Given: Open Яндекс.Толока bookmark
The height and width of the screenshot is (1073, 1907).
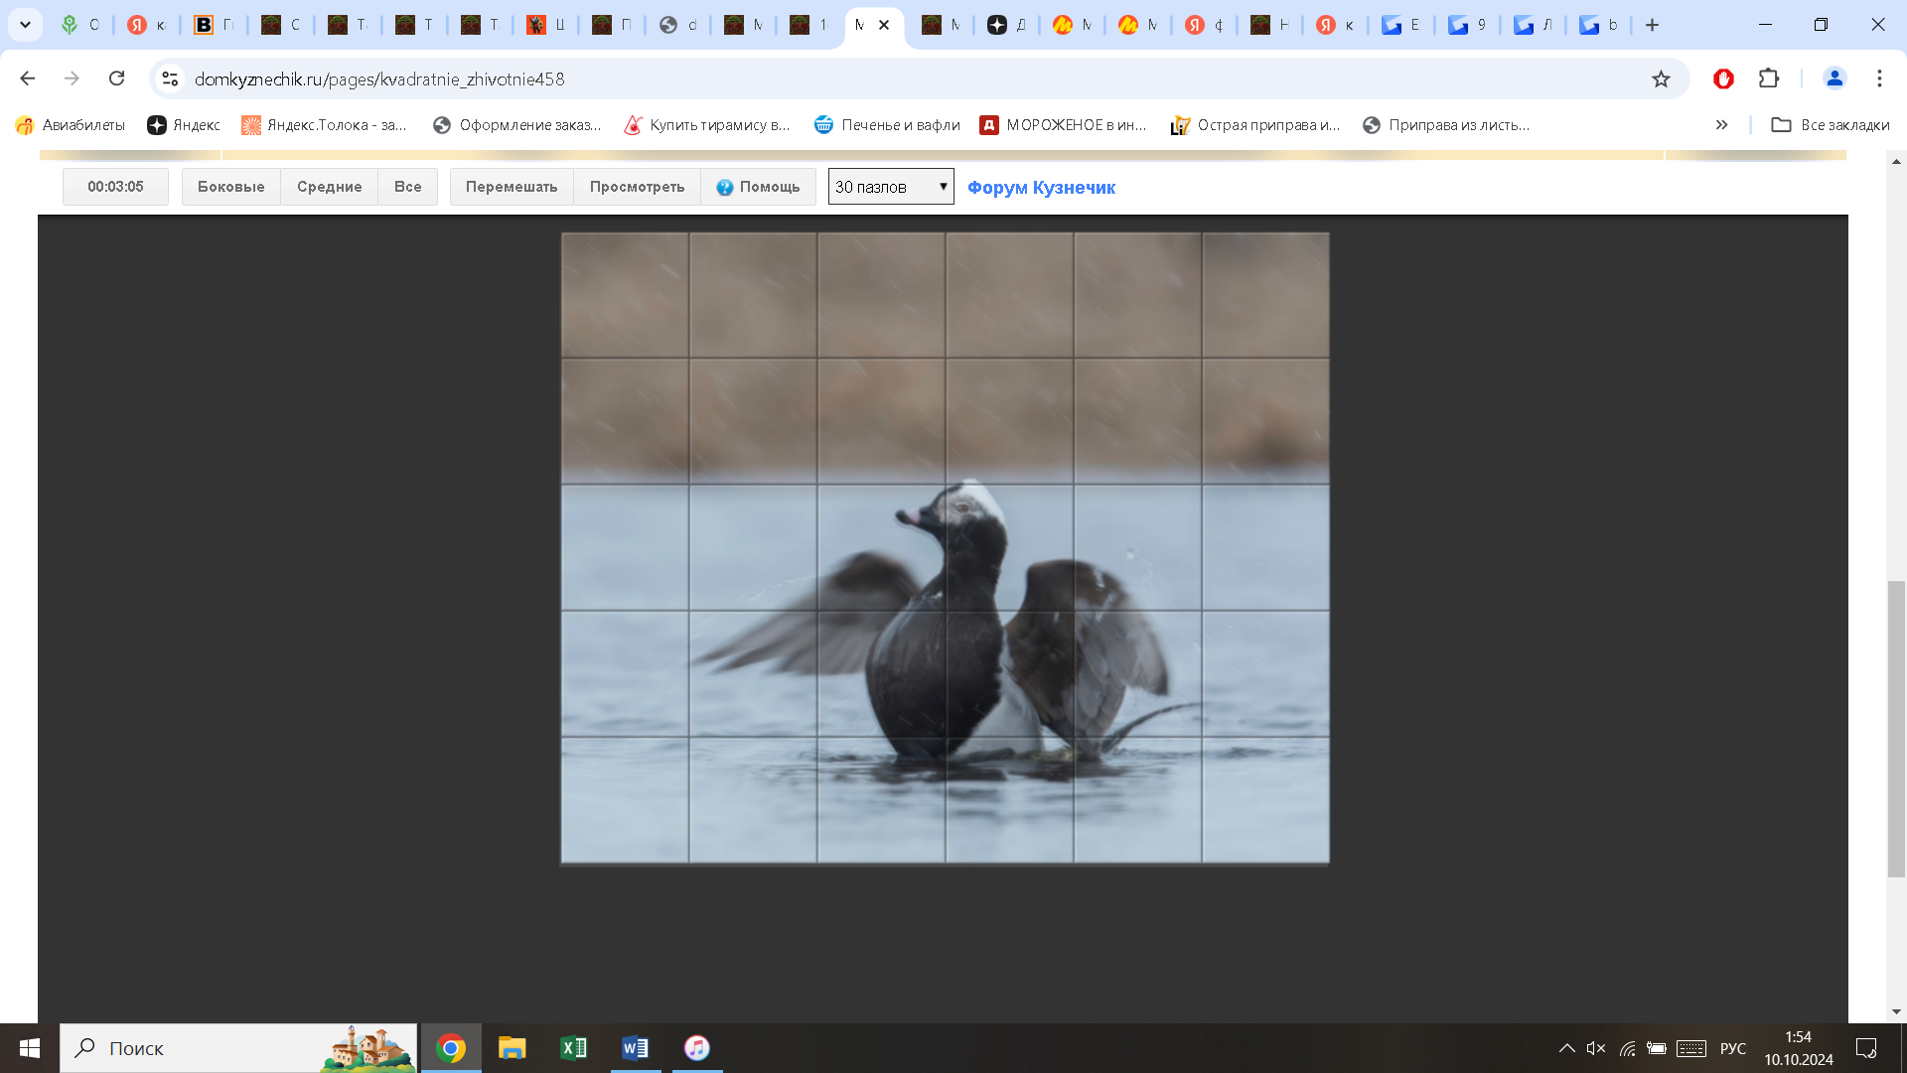Looking at the screenshot, I should [324, 124].
